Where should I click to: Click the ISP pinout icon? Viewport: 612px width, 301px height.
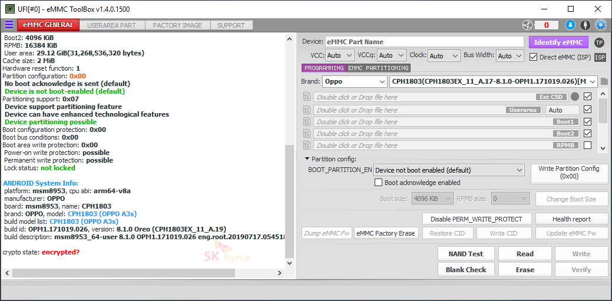[600, 57]
